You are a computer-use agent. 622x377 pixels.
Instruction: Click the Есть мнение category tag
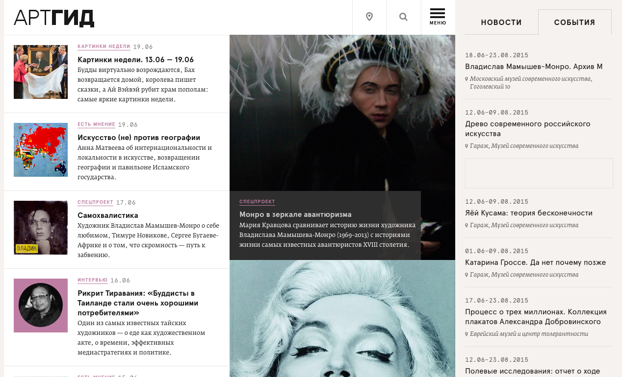pyautogui.click(x=96, y=124)
